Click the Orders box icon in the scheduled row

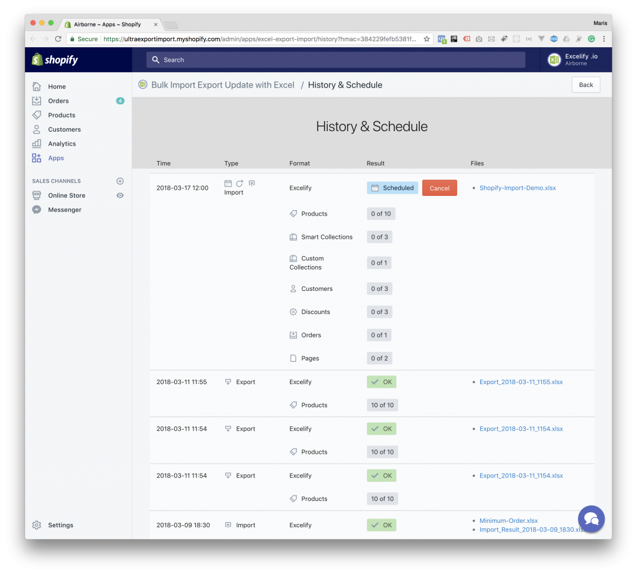coord(292,334)
